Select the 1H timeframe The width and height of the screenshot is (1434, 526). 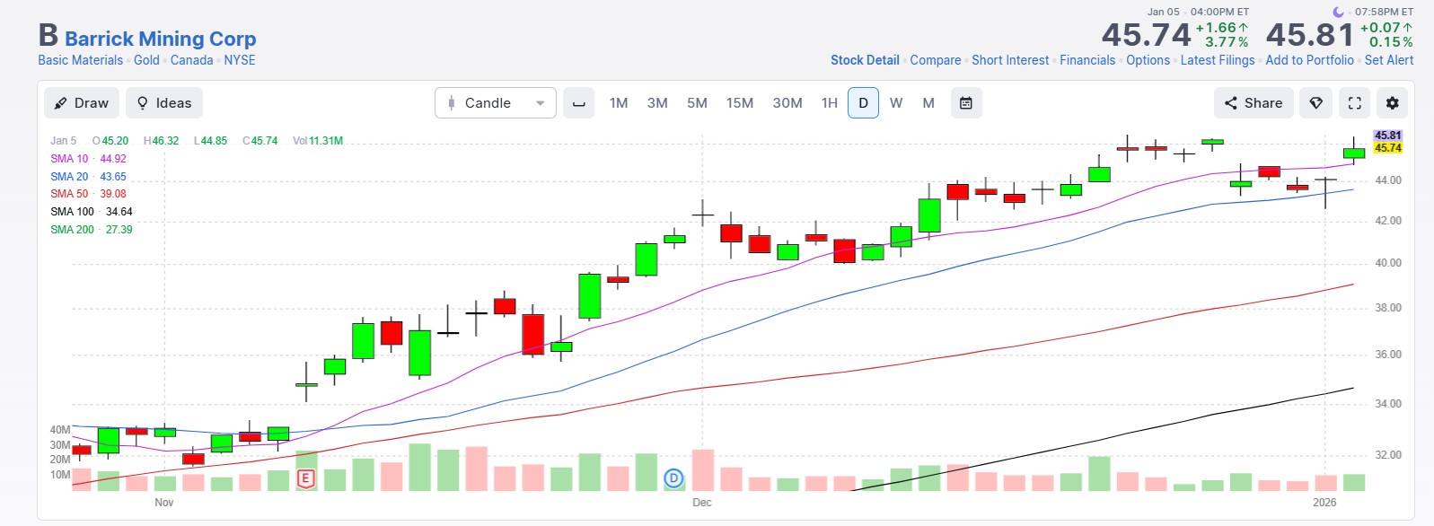pos(829,103)
